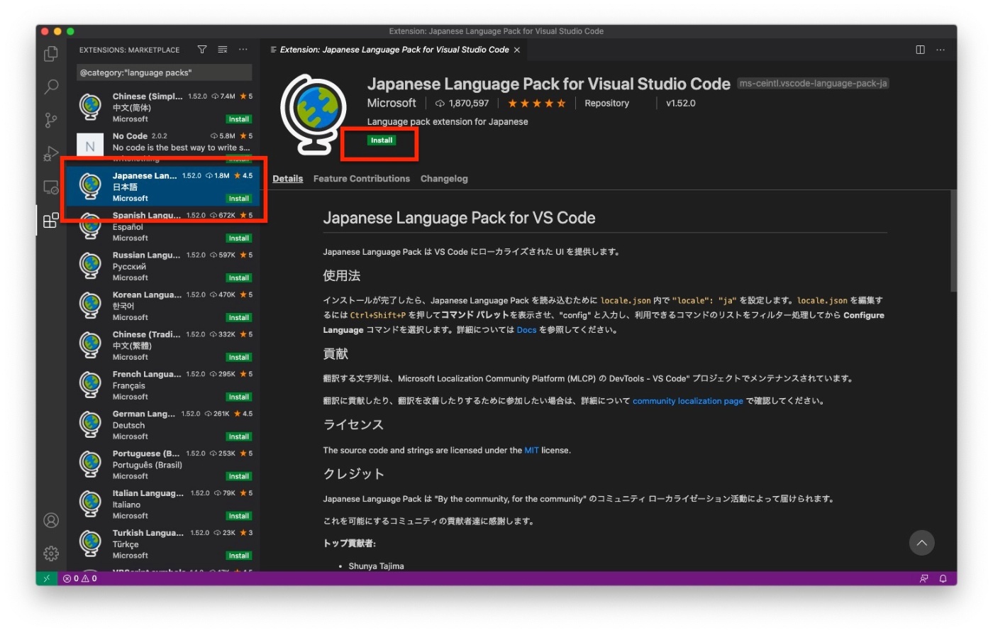Screen dimensions: 993x633
Task: Click the Microsoft publisher name
Action: click(x=392, y=104)
